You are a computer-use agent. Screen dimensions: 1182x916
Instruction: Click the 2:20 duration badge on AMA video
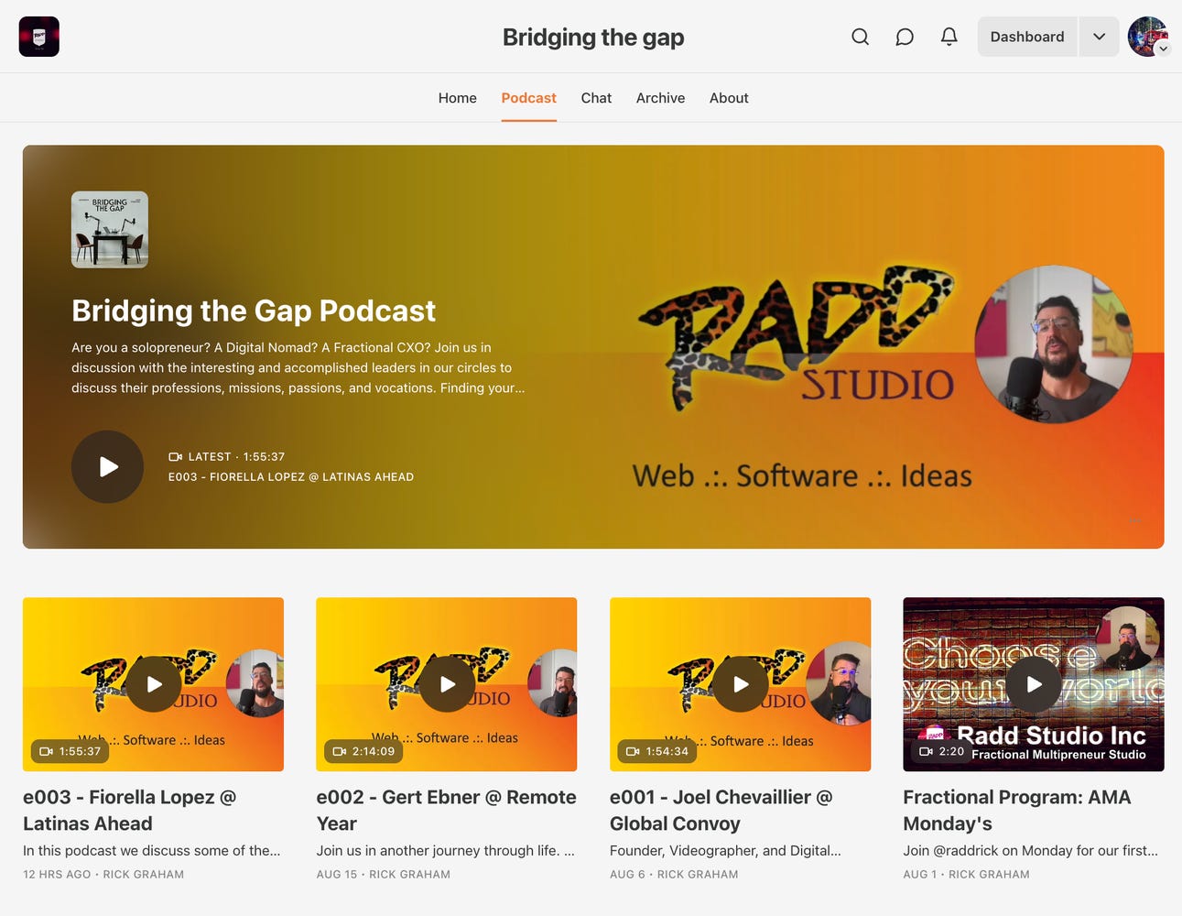[942, 751]
